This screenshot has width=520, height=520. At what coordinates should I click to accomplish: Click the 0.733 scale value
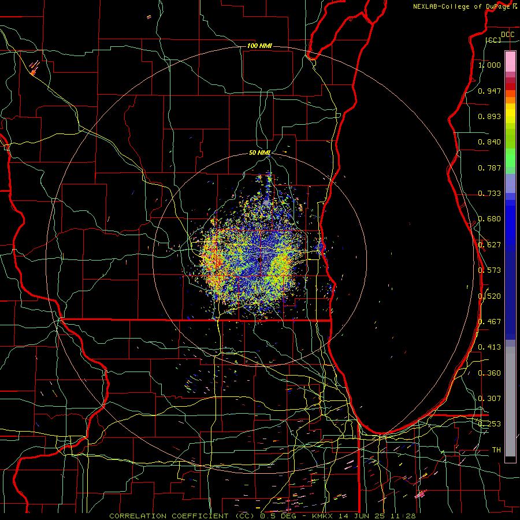pos(489,194)
